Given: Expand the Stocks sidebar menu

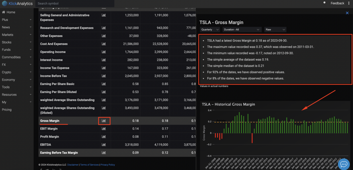Looking at the screenshot, I should pos(17,42).
